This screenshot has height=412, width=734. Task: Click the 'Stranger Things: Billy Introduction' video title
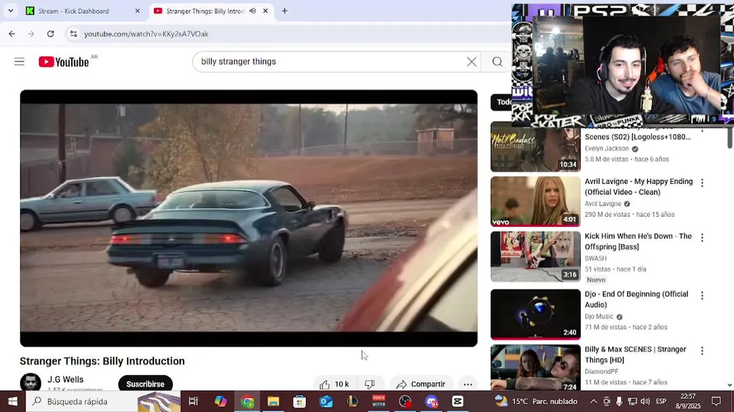(x=102, y=361)
